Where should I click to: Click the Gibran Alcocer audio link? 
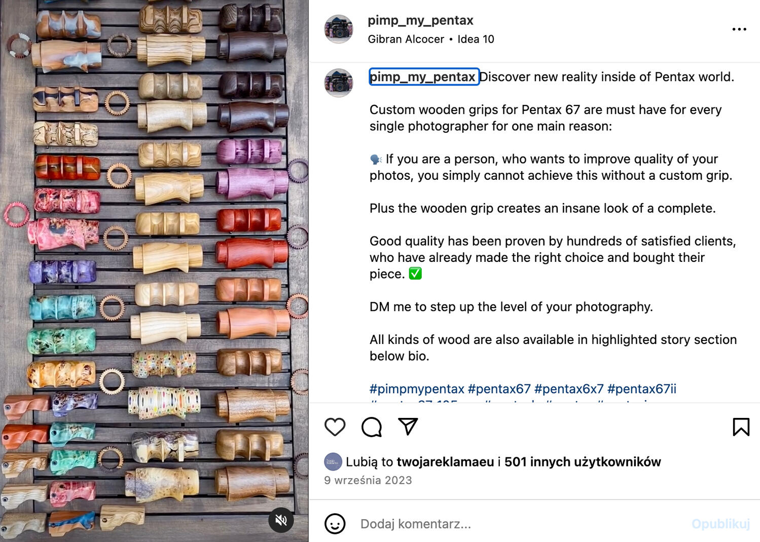406,39
